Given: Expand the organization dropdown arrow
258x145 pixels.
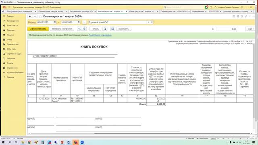Looking at the screenshot, I should tap(148, 22).
